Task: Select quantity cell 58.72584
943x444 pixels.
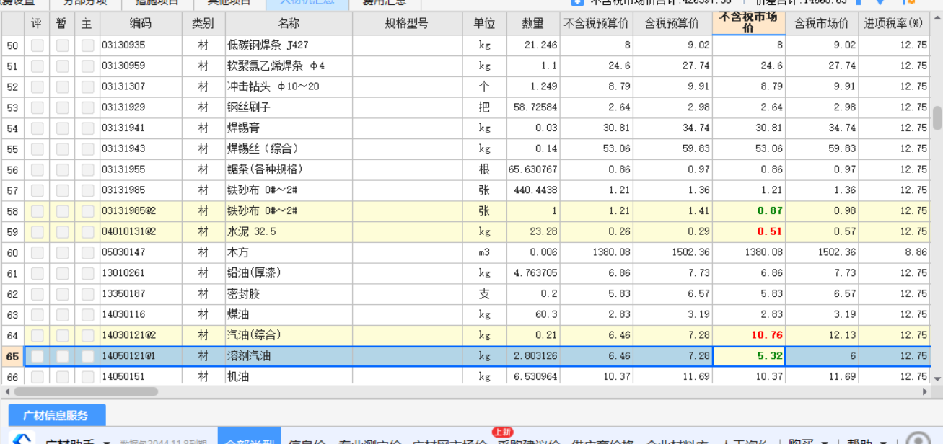Action: [533, 107]
